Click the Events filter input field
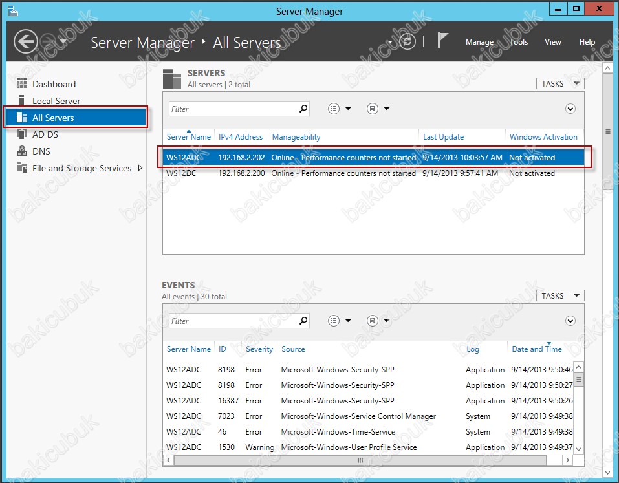The width and height of the screenshot is (619, 483). pyautogui.click(x=233, y=321)
